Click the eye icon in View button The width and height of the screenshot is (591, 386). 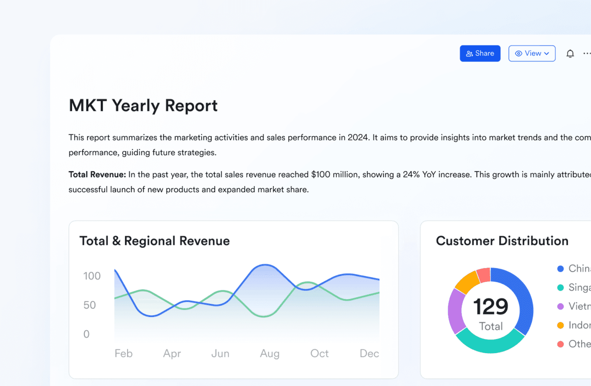click(519, 54)
